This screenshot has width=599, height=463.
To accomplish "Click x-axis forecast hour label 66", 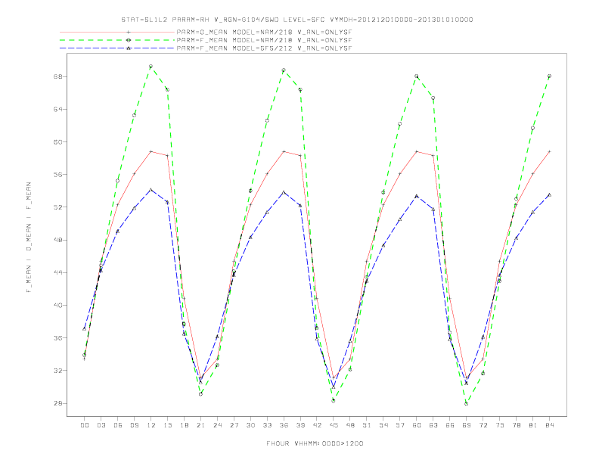I will 450,425.
